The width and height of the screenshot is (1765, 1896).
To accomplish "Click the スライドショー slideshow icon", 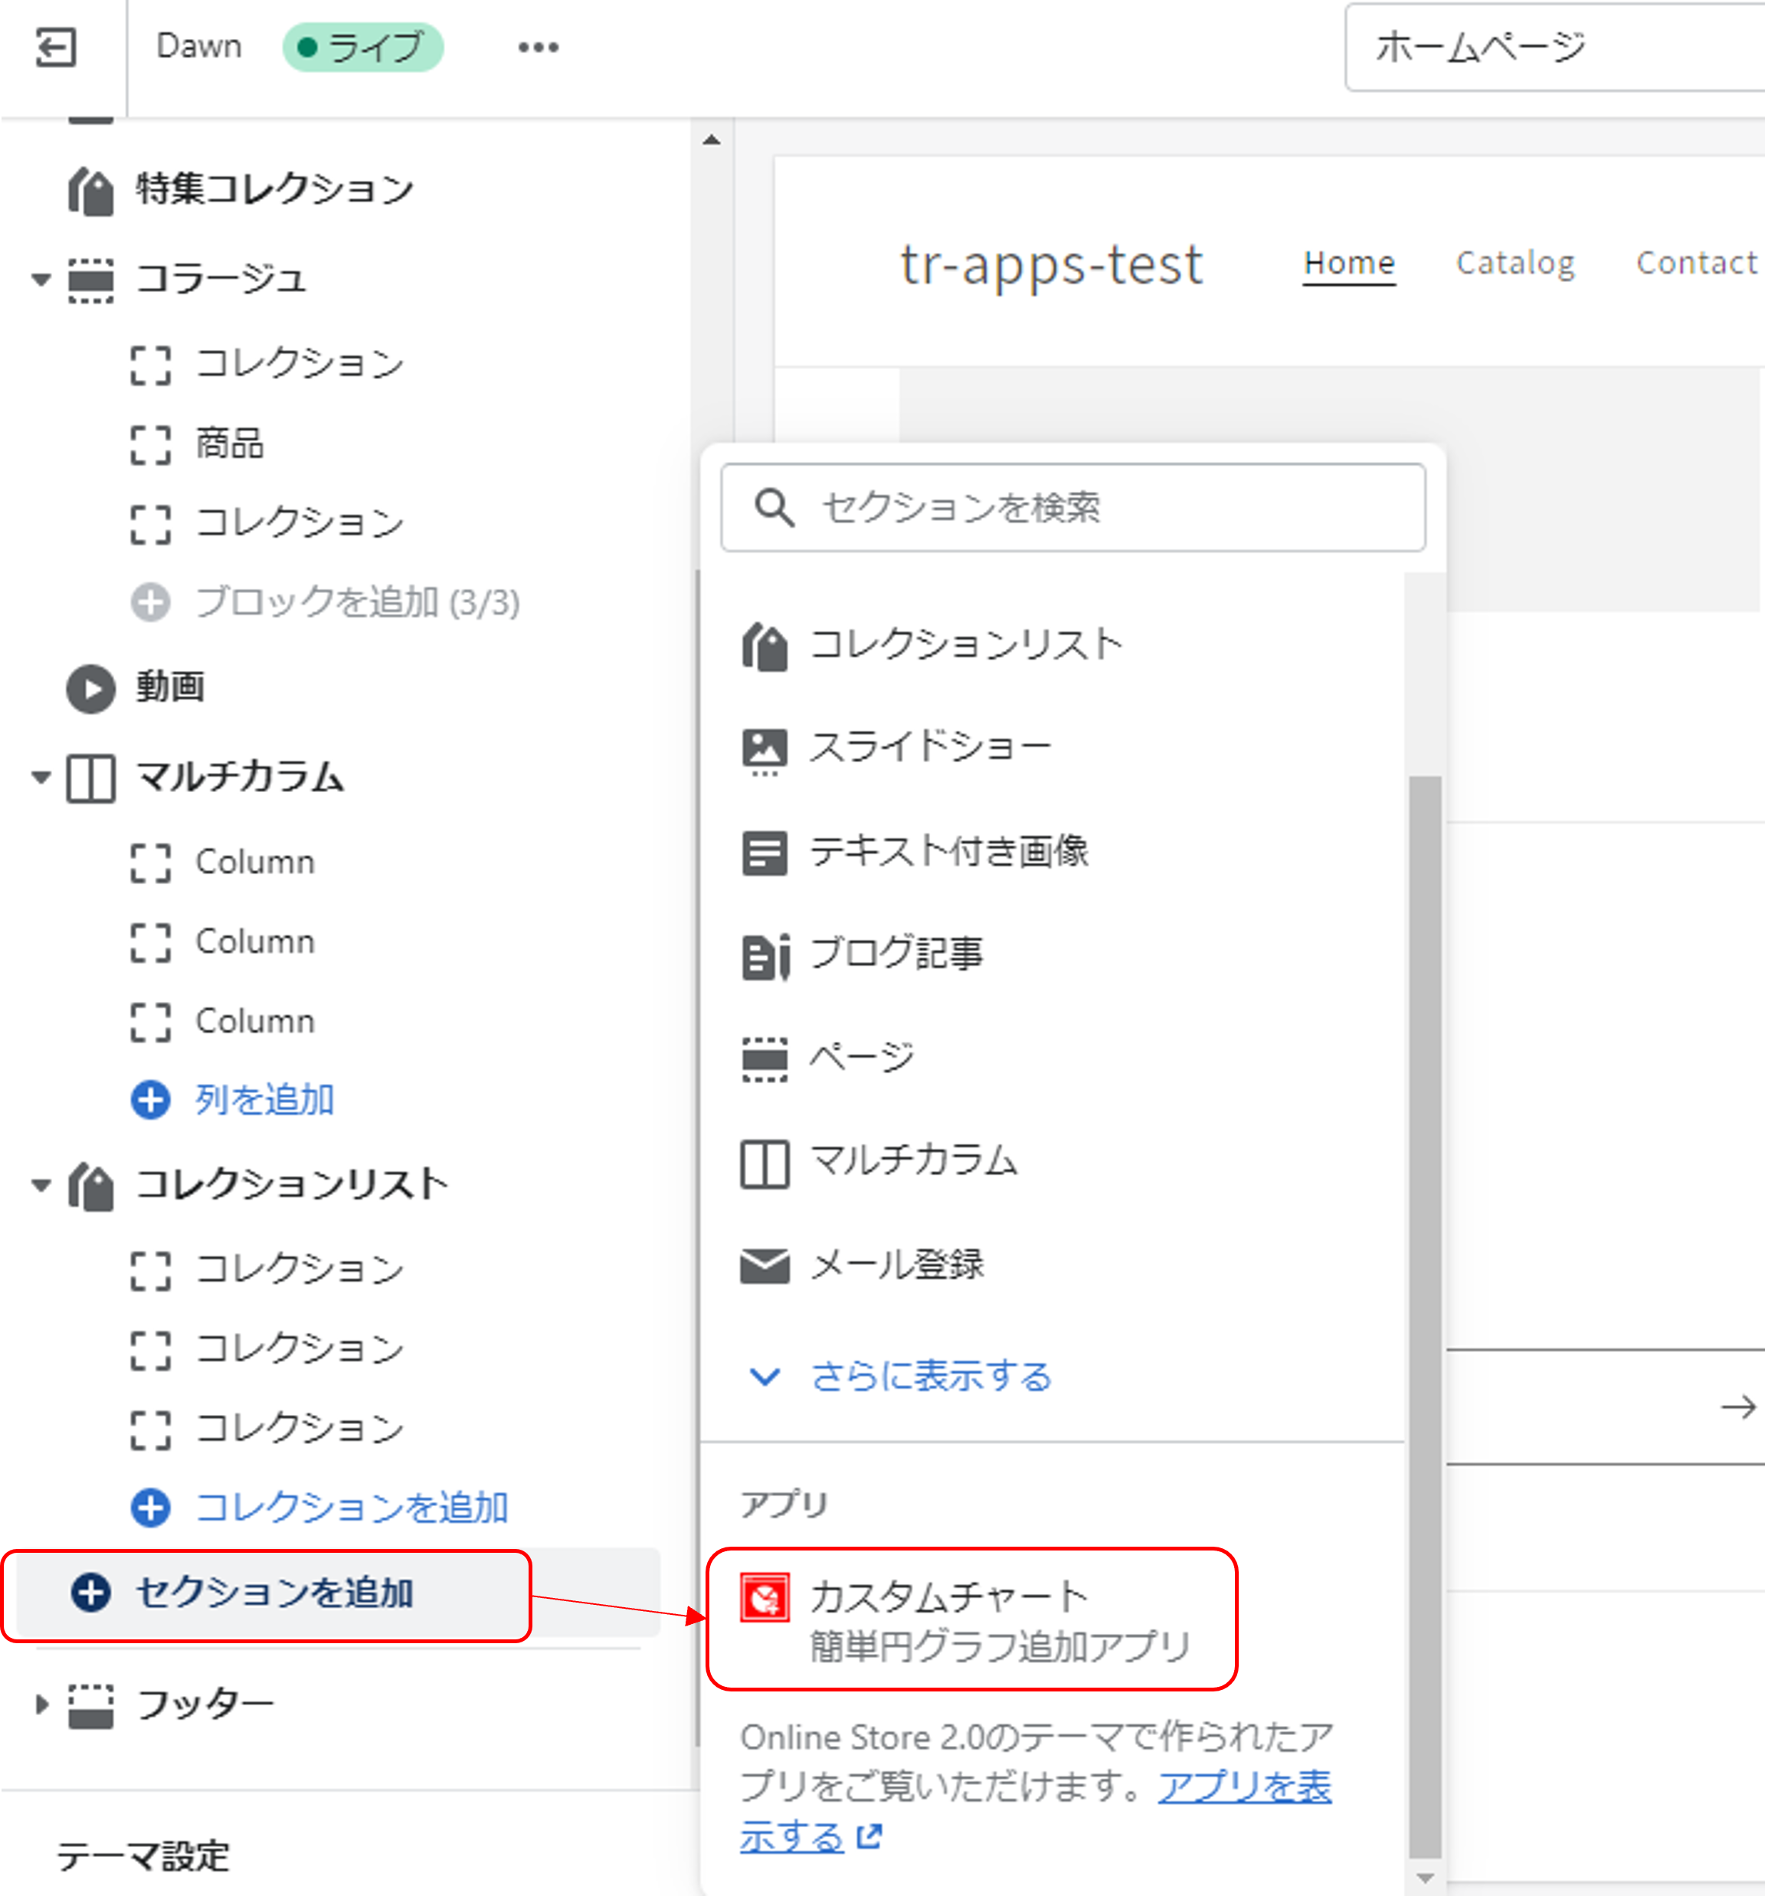I will (x=764, y=748).
